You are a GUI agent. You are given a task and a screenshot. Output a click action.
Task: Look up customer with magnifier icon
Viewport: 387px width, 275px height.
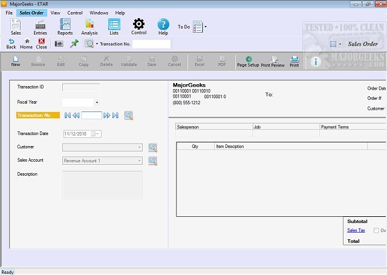point(153,148)
